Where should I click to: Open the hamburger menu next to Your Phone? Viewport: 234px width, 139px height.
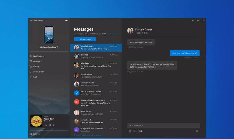(31, 21)
